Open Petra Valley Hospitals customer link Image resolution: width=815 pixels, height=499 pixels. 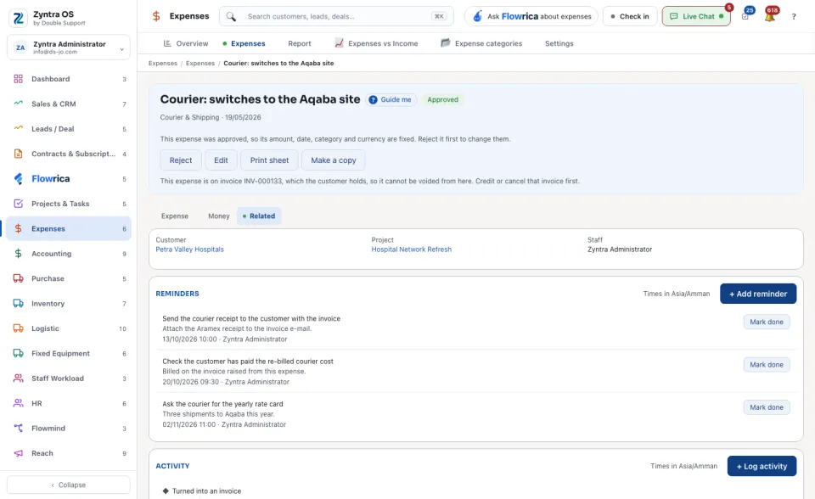pyautogui.click(x=189, y=249)
